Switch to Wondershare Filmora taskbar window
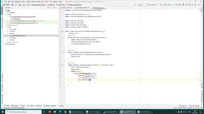Image resolution: width=204 pixels, height=114 pixels. (111, 112)
